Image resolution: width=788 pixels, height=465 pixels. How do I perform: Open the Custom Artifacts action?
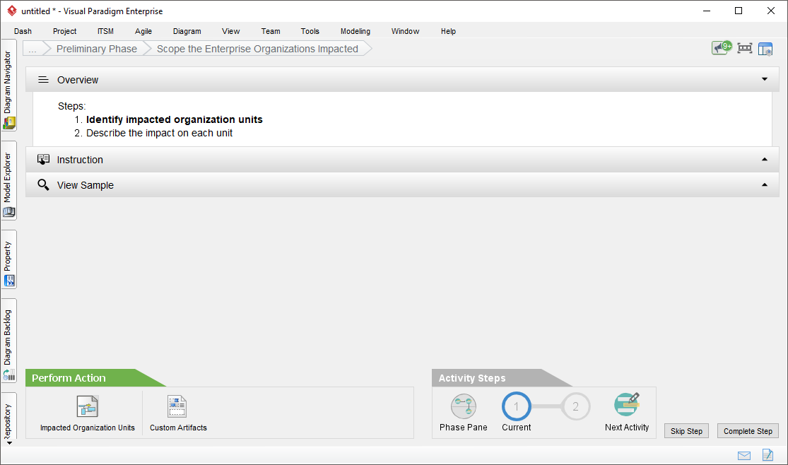pyautogui.click(x=177, y=412)
